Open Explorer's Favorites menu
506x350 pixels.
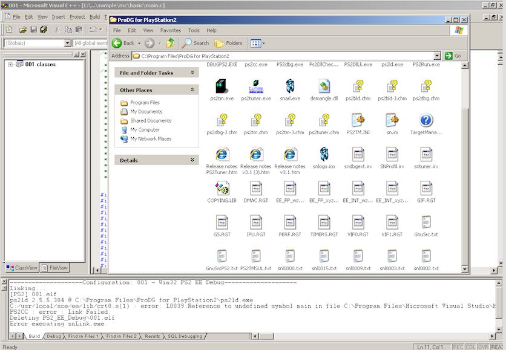pos(171,30)
